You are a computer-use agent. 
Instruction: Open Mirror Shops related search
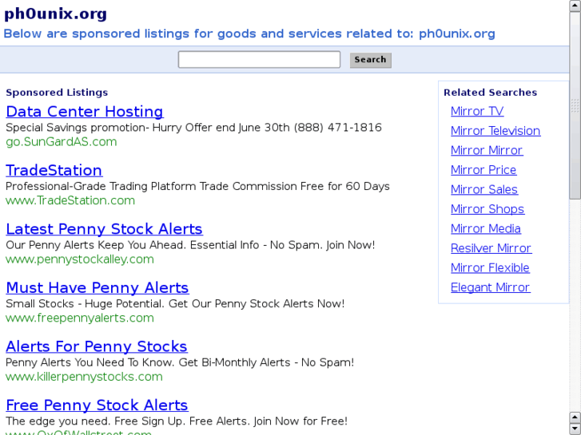(487, 209)
